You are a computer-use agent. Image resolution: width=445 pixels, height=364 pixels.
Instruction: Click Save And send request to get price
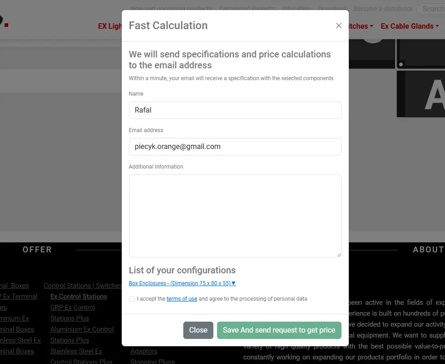(x=279, y=330)
